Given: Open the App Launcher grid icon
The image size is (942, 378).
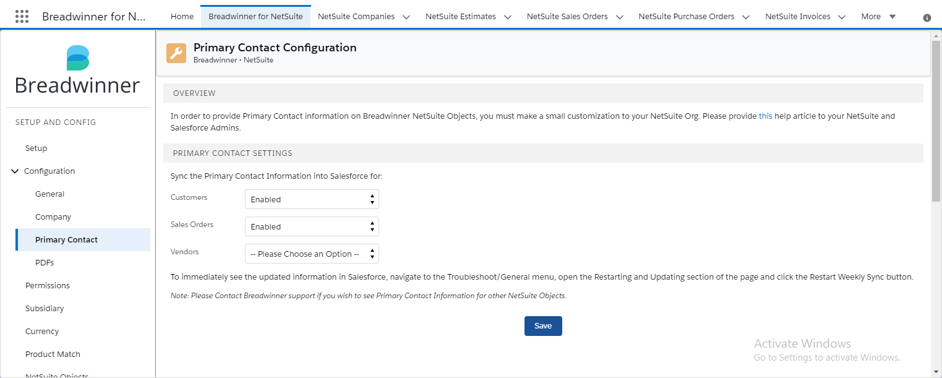Looking at the screenshot, I should pyautogui.click(x=22, y=17).
